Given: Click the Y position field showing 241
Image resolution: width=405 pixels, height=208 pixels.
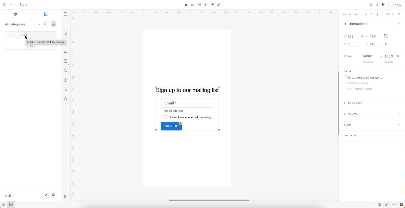Looking at the screenshot, I should 375,44.
